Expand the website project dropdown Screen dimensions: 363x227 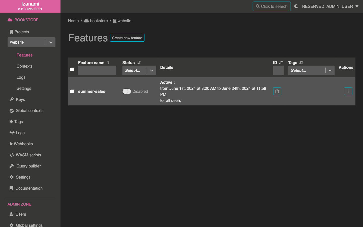click(51, 42)
